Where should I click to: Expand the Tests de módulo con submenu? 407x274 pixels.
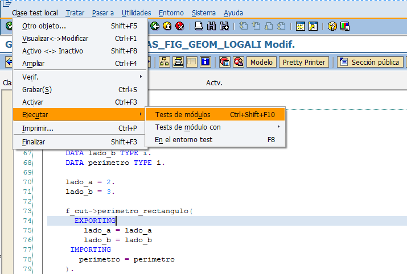pos(215,127)
